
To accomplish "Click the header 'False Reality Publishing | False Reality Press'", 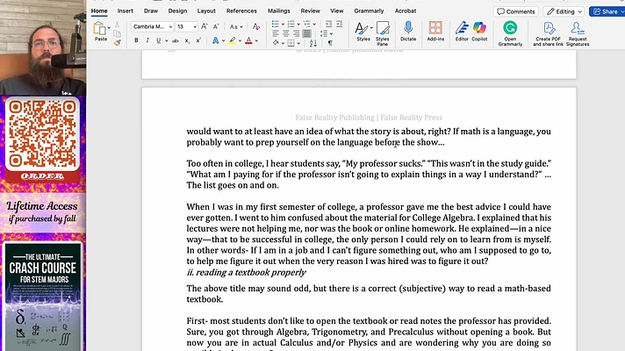I will 369,118.
